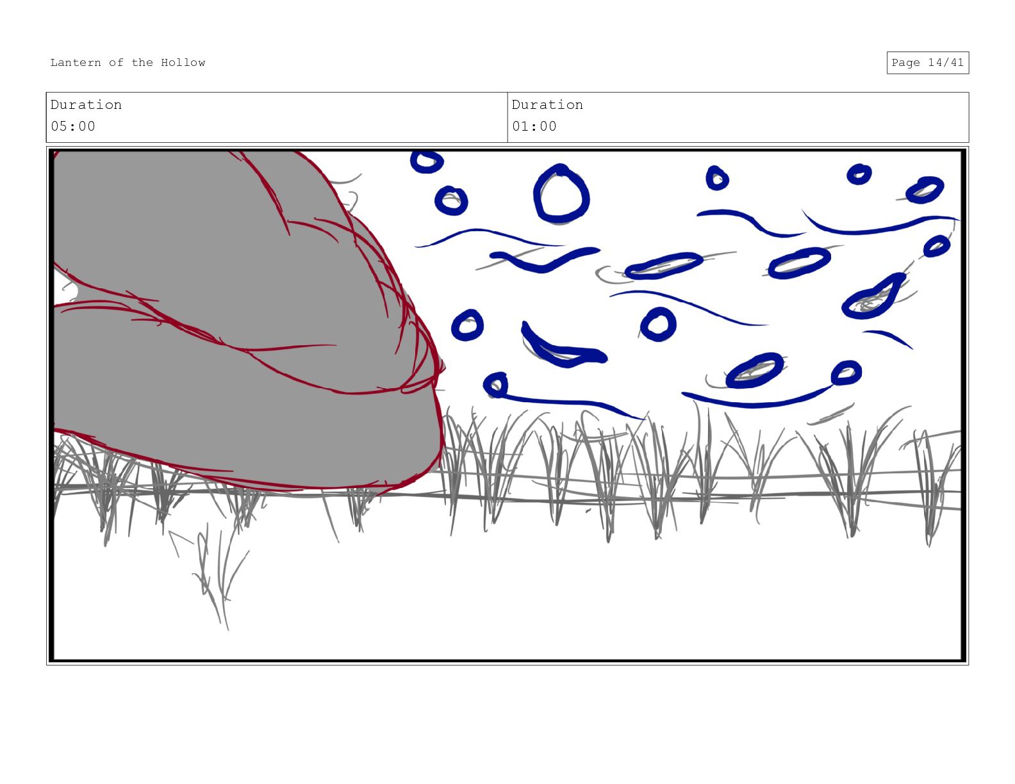
Task: Click the 01:00 duration value
Action: click(534, 126)
